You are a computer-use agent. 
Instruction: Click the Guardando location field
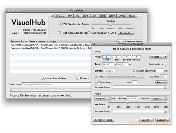pyautogui.click(x=56, y=84)
